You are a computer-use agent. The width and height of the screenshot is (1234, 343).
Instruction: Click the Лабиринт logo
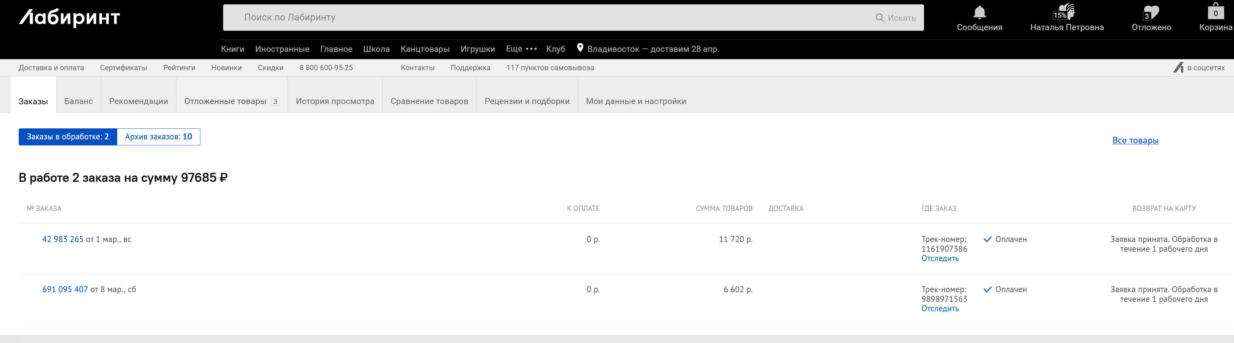pos(69,18)
